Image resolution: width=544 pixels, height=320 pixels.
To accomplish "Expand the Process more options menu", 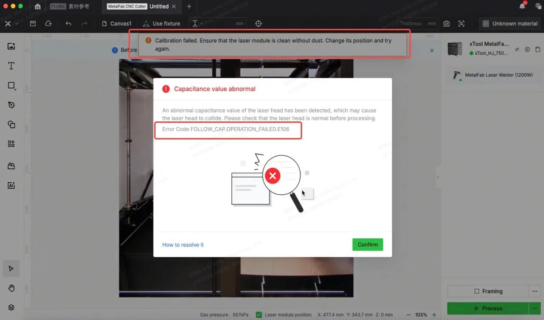I will click(x=535, y=308).
